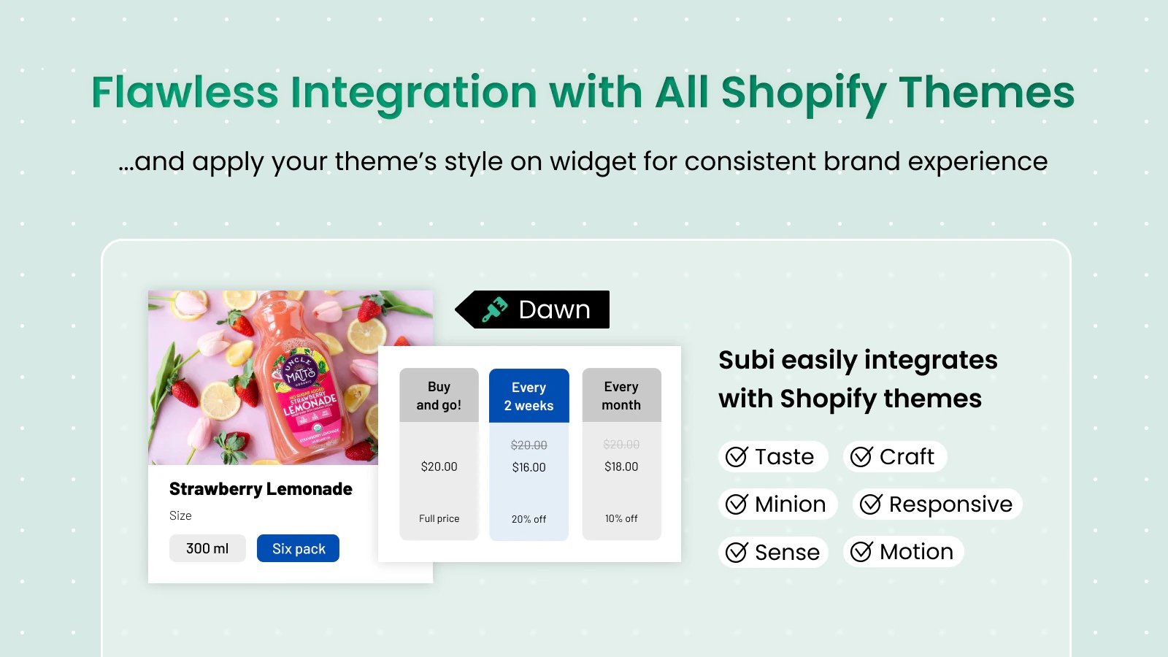This screenshot has width=1168, height=657.
Task: Click the Strawberry Lemonade product title
Action: 261,489
